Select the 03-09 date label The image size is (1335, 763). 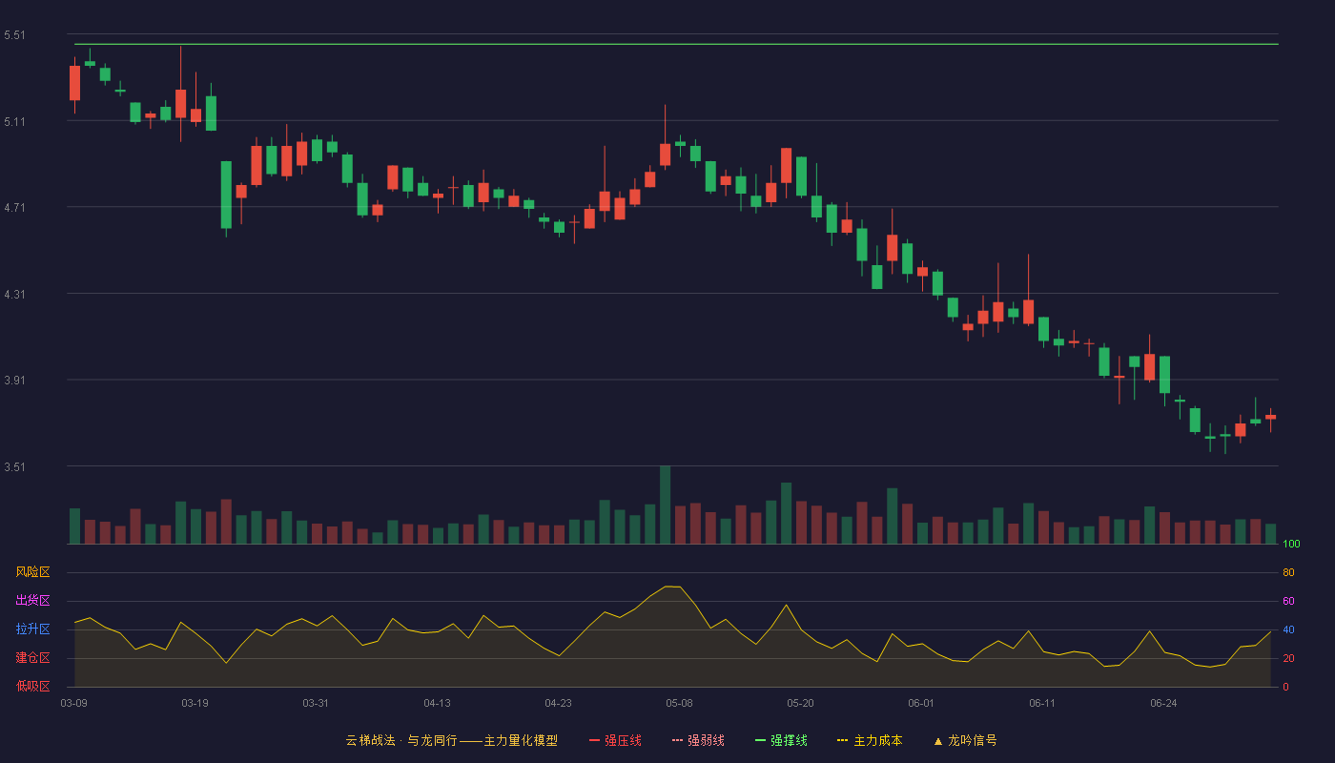pyautogui.click(x=73, y=703)
